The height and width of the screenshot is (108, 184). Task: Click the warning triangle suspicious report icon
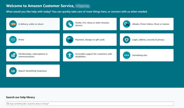coord(13,71)
